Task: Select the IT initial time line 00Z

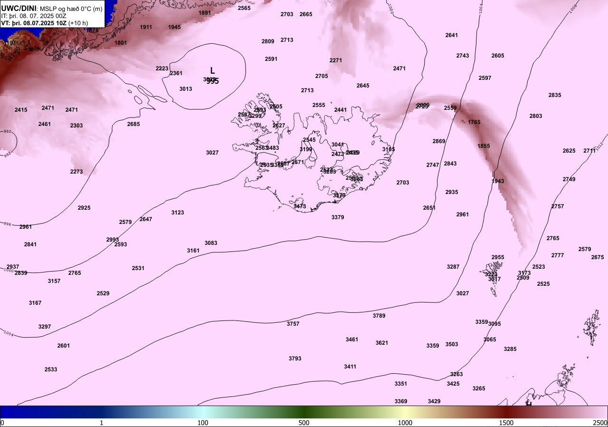Action: (34, 16)
